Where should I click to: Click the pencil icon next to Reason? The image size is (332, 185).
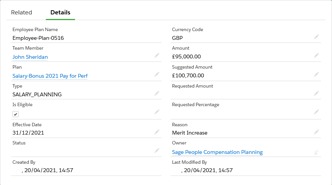(316, 132)
